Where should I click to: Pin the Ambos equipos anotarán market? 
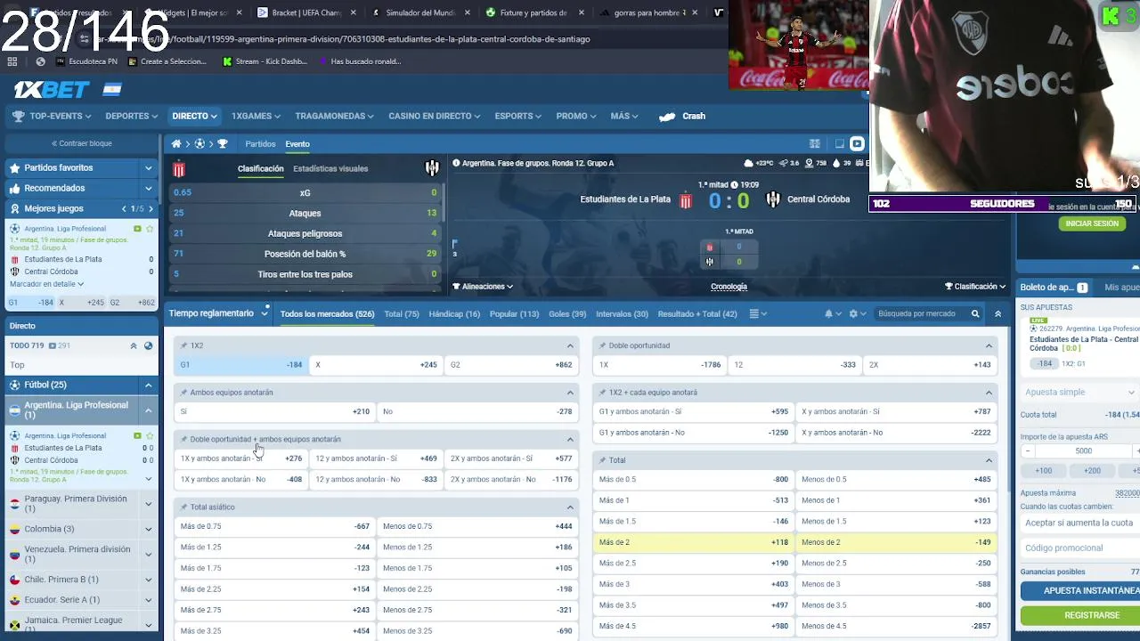pos(183,393)
